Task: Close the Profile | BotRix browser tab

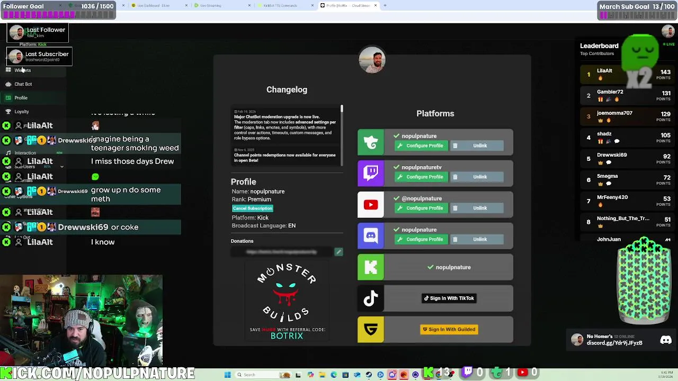Action: (376, 5)
